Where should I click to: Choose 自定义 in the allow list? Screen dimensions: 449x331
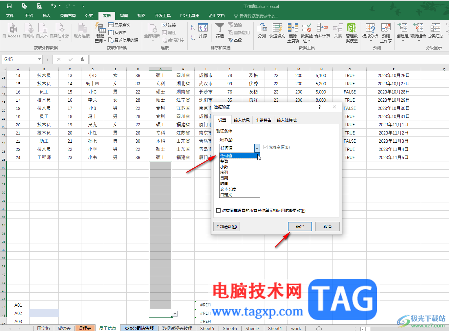point(240,195)
